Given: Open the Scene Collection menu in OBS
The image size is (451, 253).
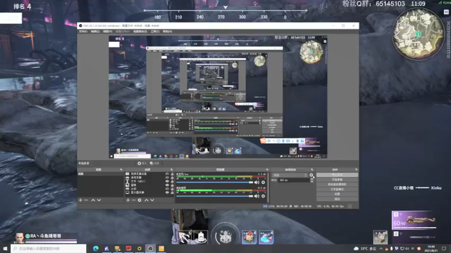Looking at the screenshot, I should point(140,31).
